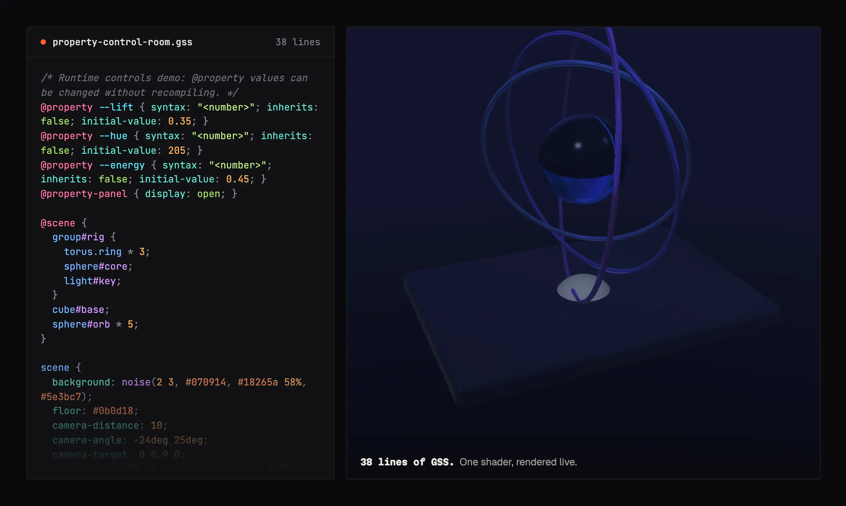Viewport: 846px width, 506px height.
Task: Click the '@property --energy' declaration
Action: (x=93, y=165)
